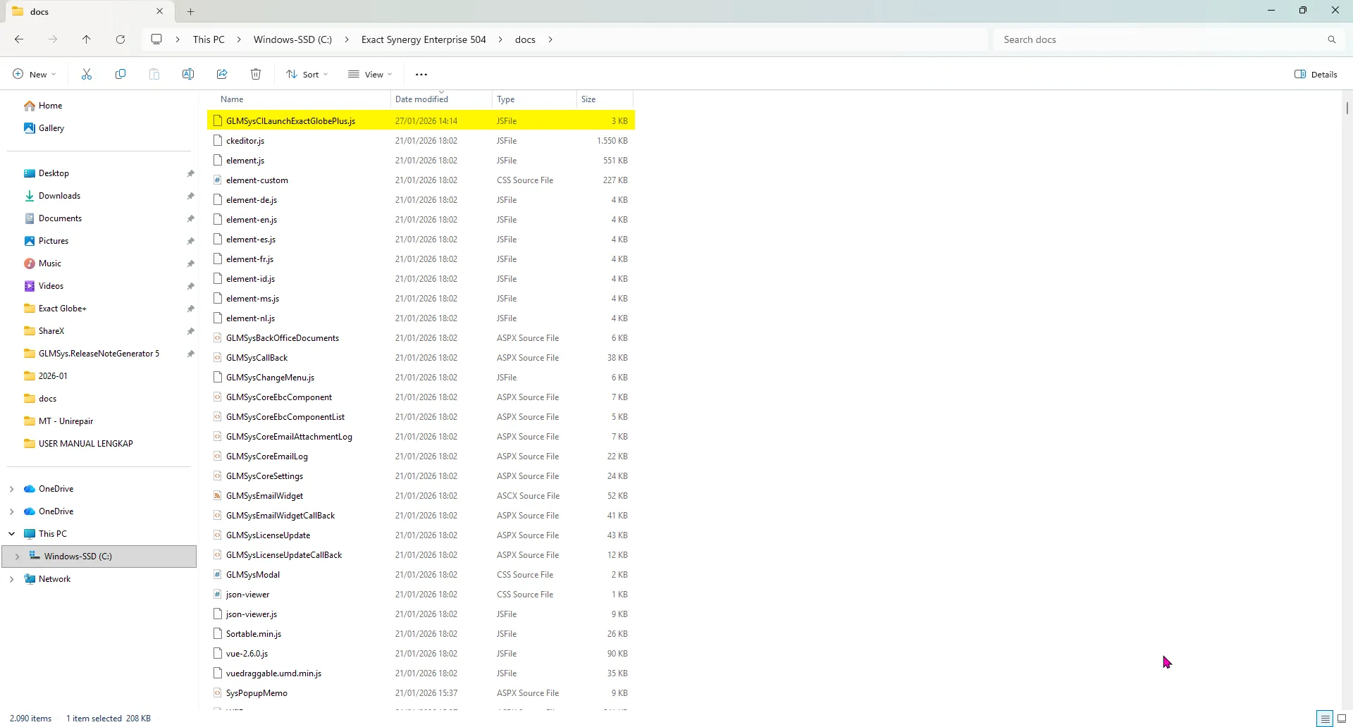Click the New button
Screen dimensions: 1353x727
point(34,74)
